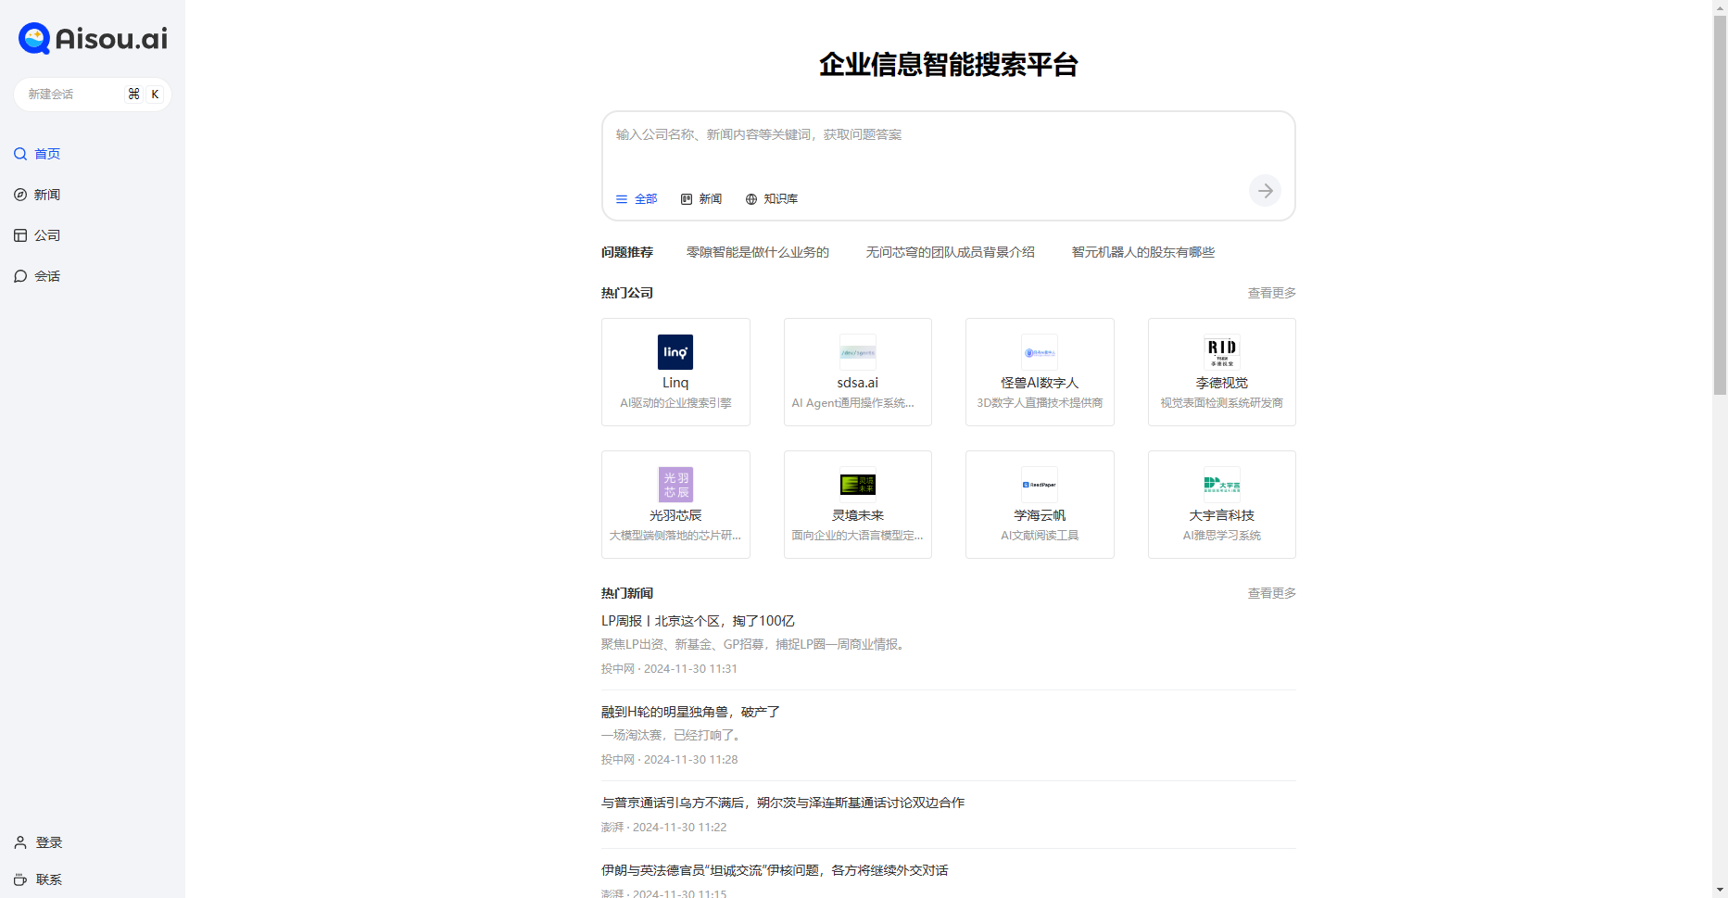Click the 灵境未来 logo

point(858,485)
